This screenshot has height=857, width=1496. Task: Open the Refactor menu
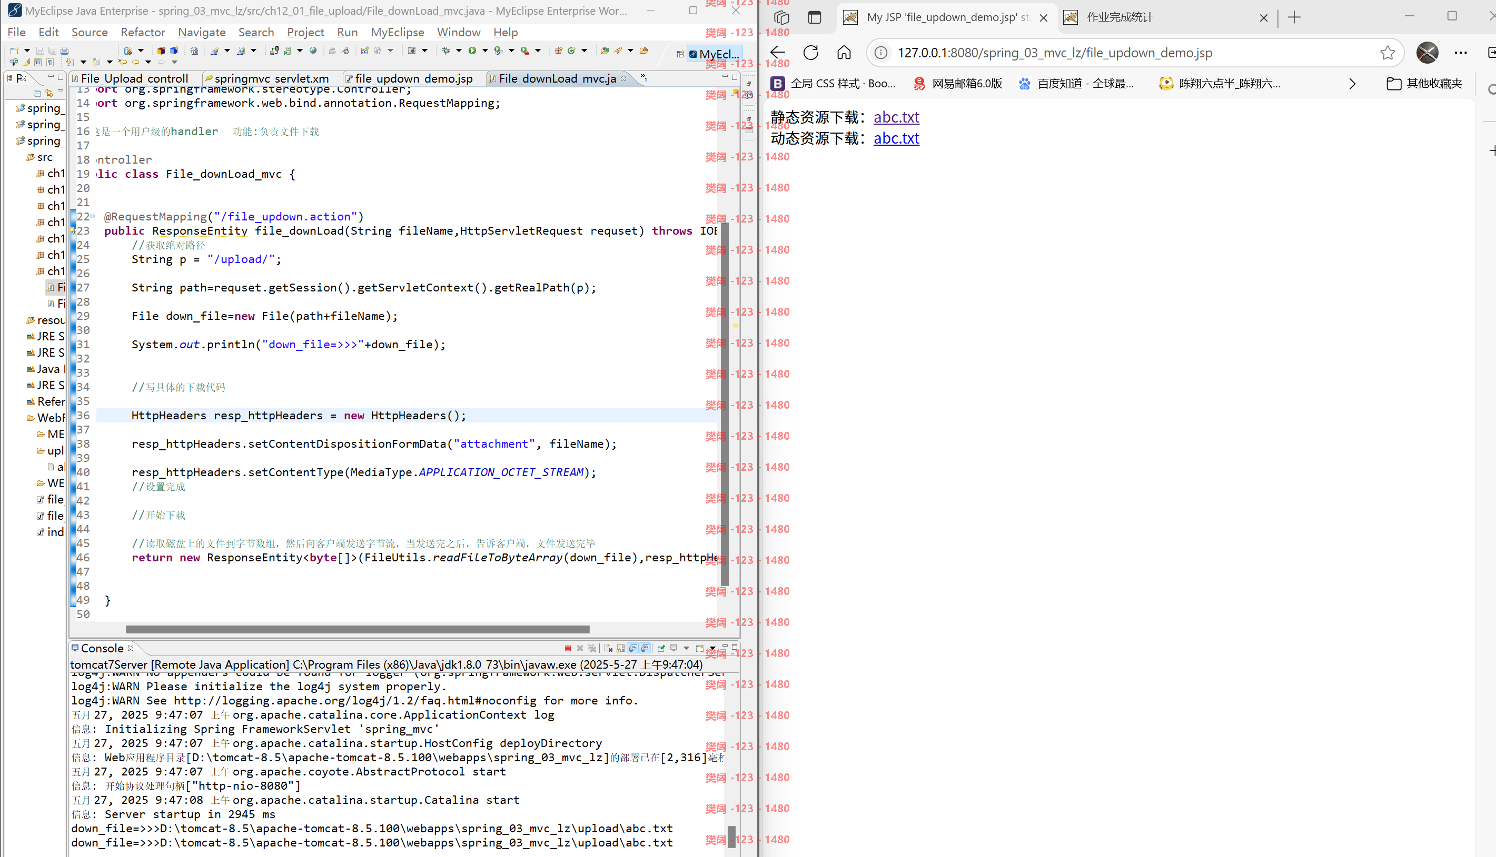[x=143, y=33]
